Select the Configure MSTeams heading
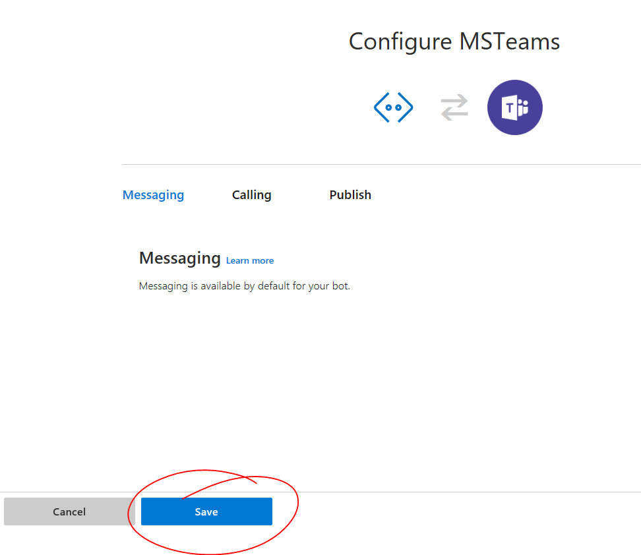This screenshot has width=641, height=555. coord(454,42)
